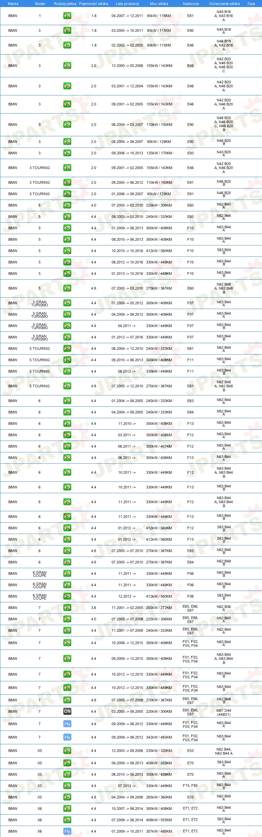Viewport: 262px width, 837px height.
Task: Click the 01.2009 -> 10.2011 production years cell
Action: [x=127, y=831]
